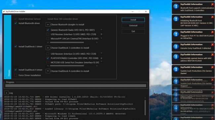Click the info icon on the Successfully opened device notification

click(x=176, y=57)
